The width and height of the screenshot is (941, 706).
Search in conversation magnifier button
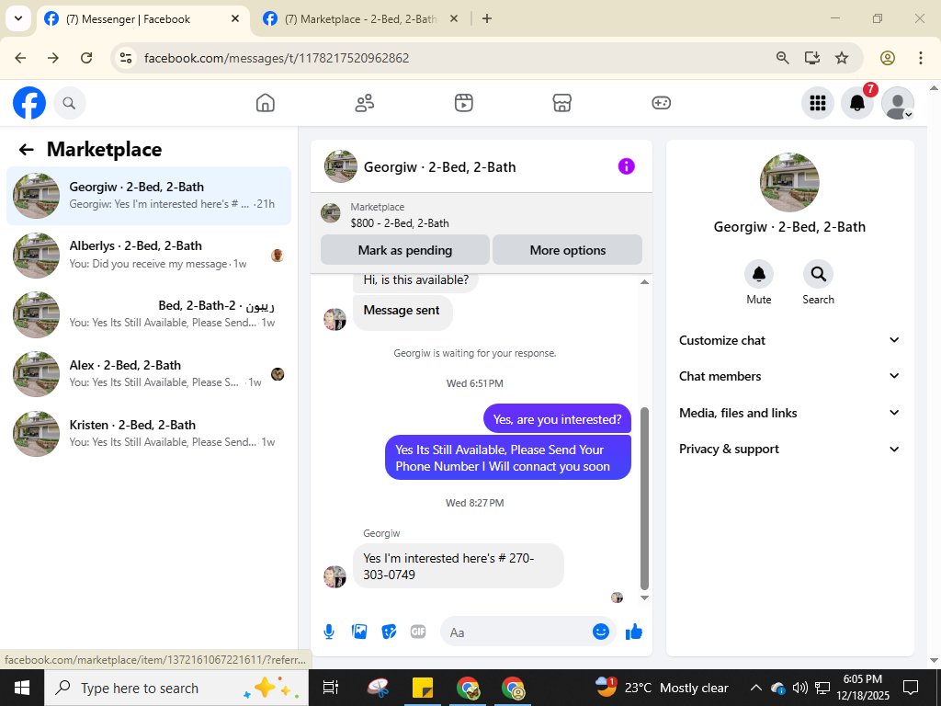(x=818, y=274)
